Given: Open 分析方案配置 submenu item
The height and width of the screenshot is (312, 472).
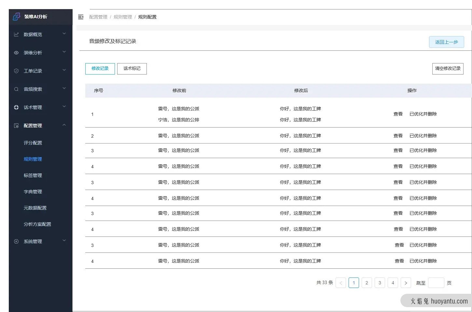Looking at the screenshot, I should point(37,224).
